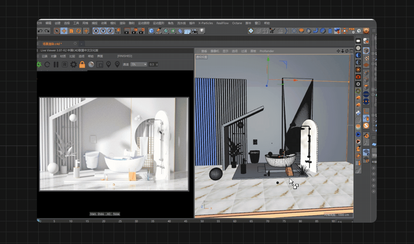Viewport: 414px width, 244px height.
Task: Add a Cube primitive object
Action: click(x=151, y=31)
